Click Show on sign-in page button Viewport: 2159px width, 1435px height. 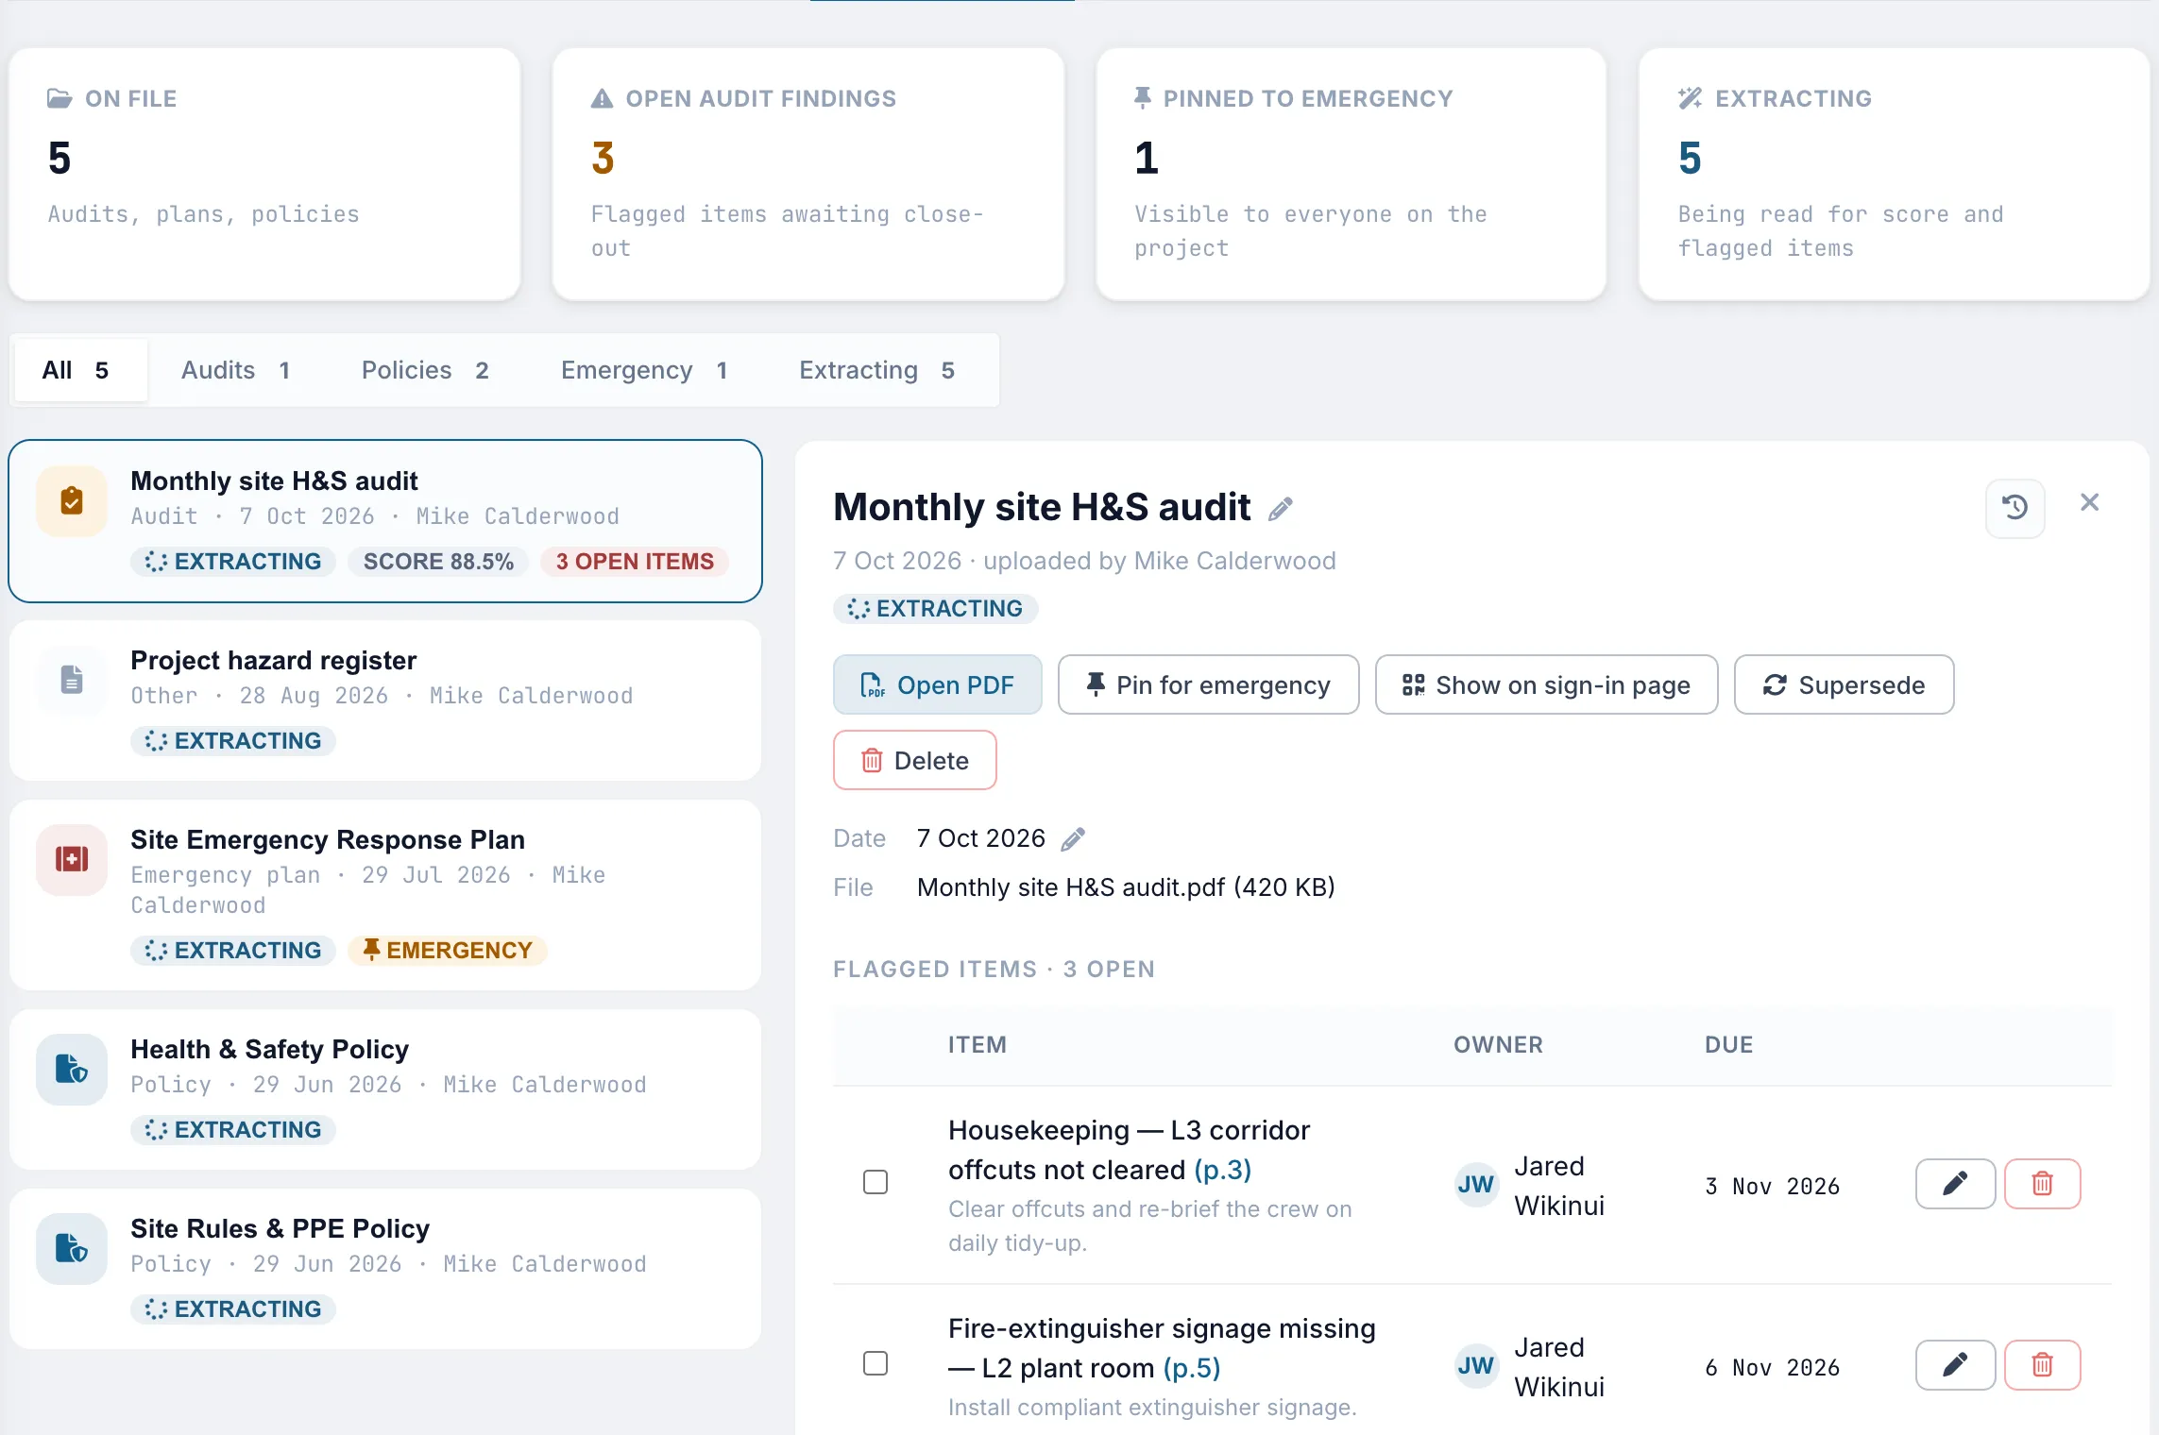click(1547, 685)
